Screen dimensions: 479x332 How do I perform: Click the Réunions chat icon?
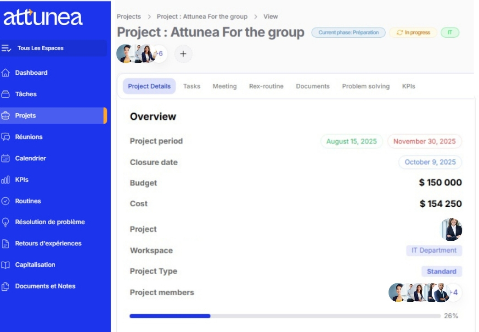tap(6, 137)
